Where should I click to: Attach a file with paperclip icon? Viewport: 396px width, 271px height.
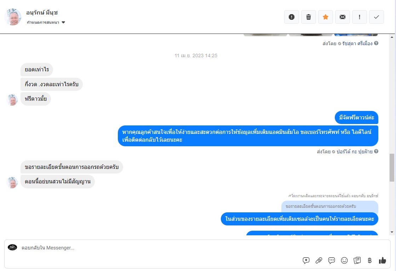coord(319,260)
